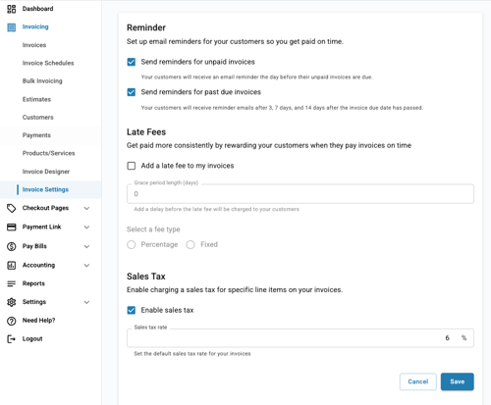The height and width of the screenshot is (405, 491).
Task: Click the Need Help question mark icon
Action: 12,321
